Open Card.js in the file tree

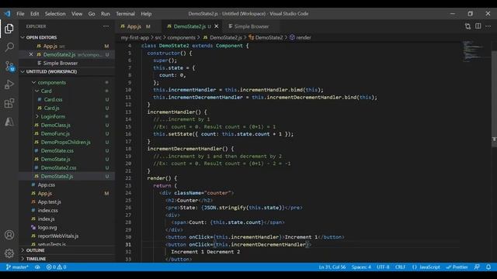[51, 108]
